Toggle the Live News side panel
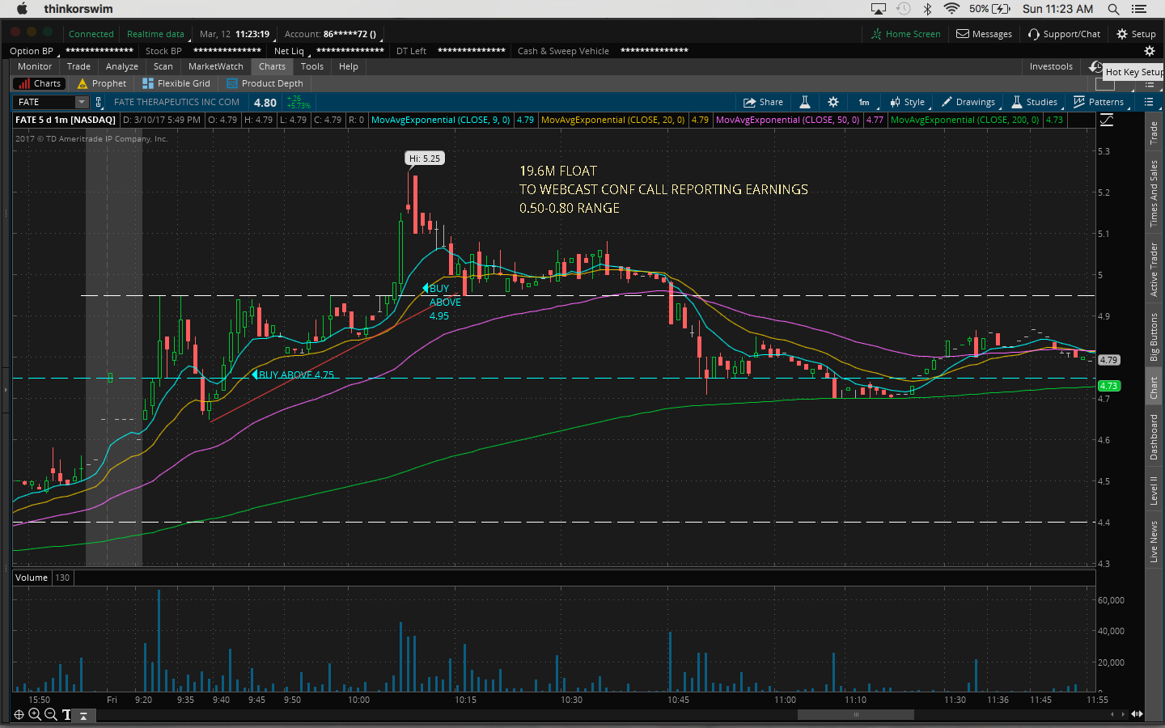Screen dimensions: 1165x728 tap(1154, 541)
